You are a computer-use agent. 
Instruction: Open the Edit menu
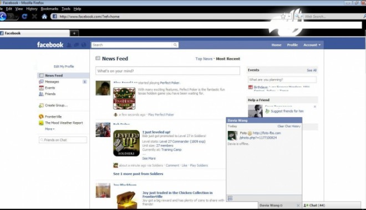(x=9, y=9)
